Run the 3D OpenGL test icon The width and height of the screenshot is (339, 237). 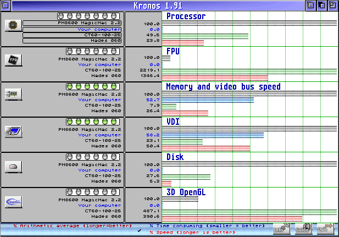coord(12,201)
